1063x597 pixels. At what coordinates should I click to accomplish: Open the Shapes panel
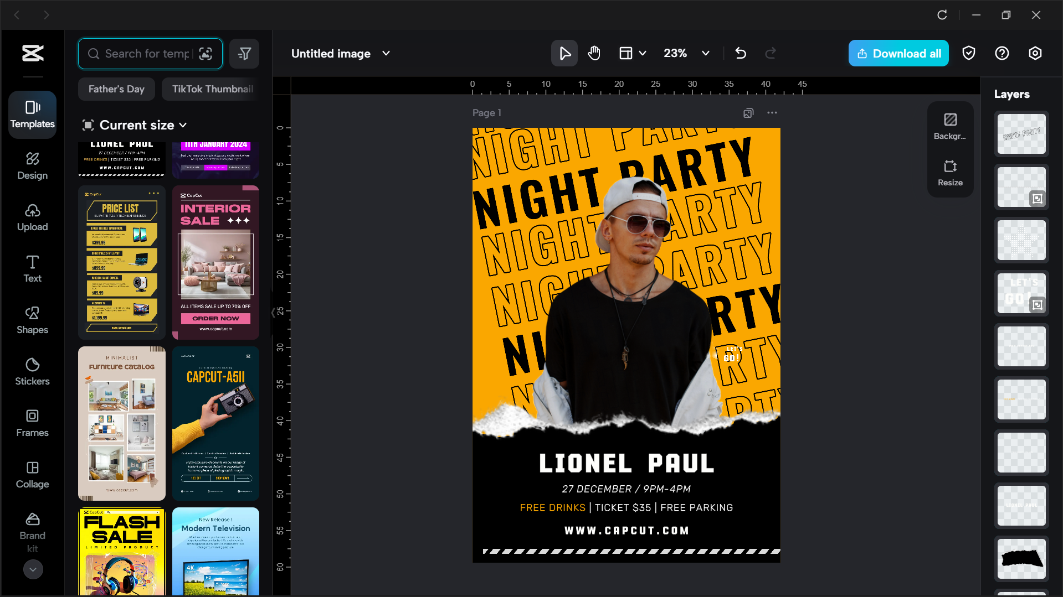32,320
